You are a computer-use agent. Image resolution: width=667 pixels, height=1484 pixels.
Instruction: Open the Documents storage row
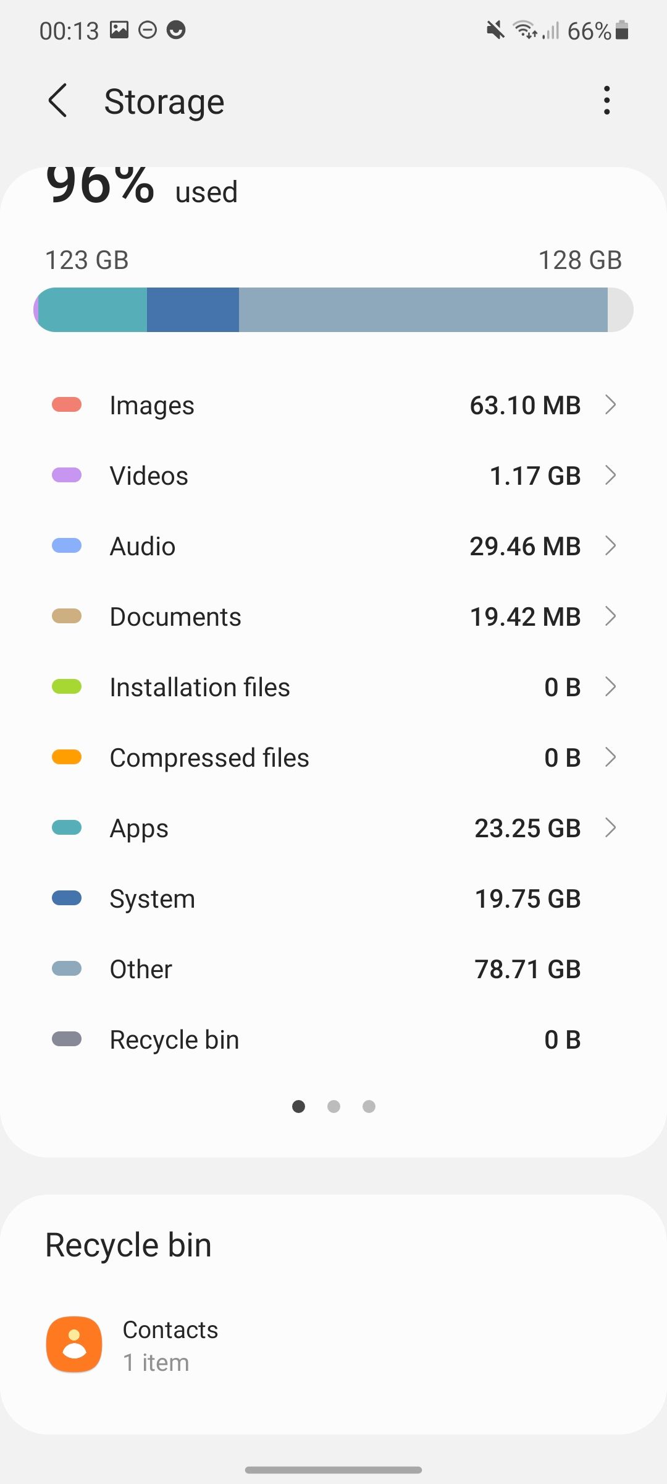[x=333, y=616]
